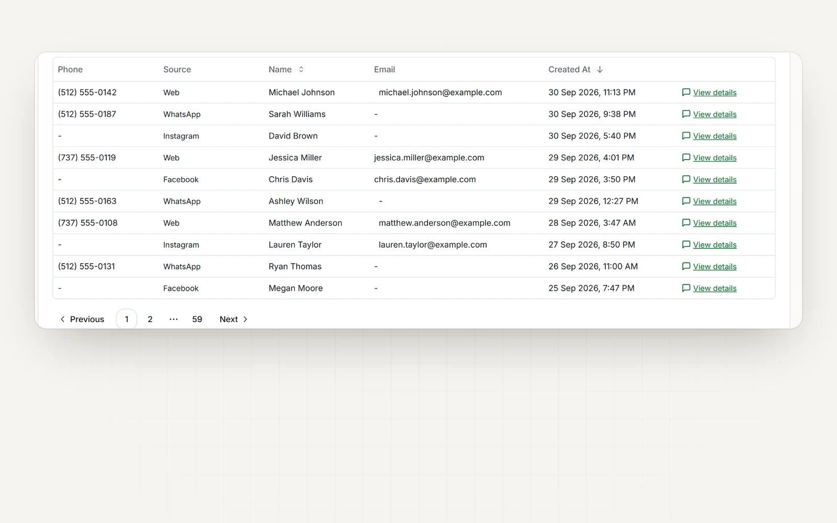Click the chat icon in Ryan Thomas' row
The image size is (837, 523).
pyautogui.click(x=686, y=267)
